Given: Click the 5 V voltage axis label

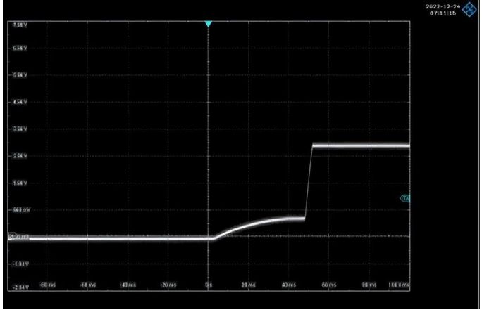Looking at the screenshot, I should tap(20, 75).
